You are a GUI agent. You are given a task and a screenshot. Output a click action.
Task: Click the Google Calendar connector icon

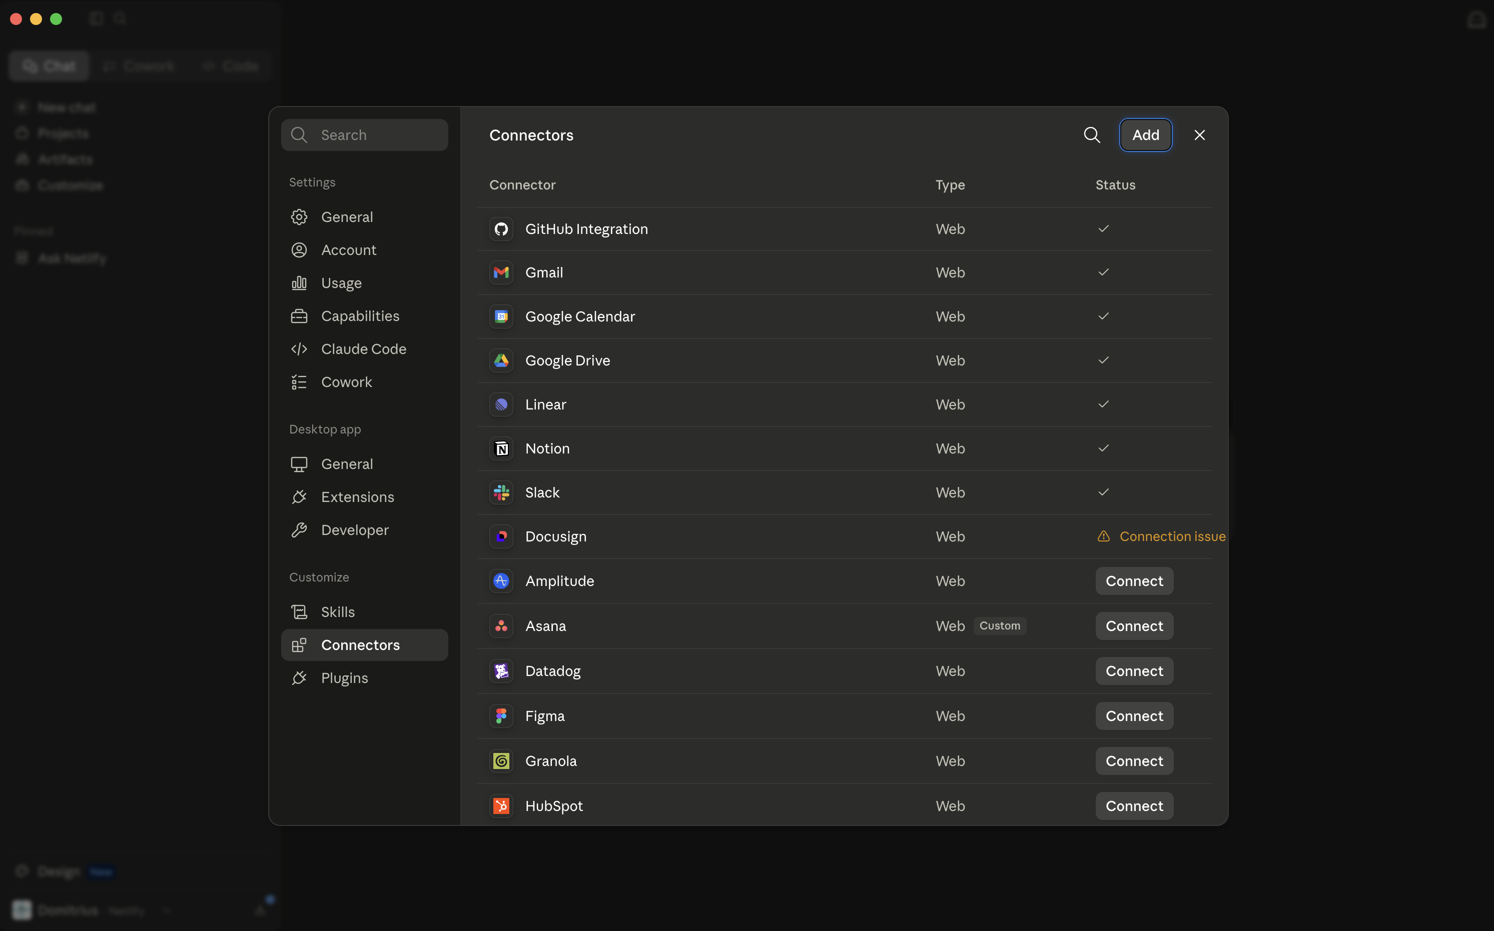click(501, 316)
